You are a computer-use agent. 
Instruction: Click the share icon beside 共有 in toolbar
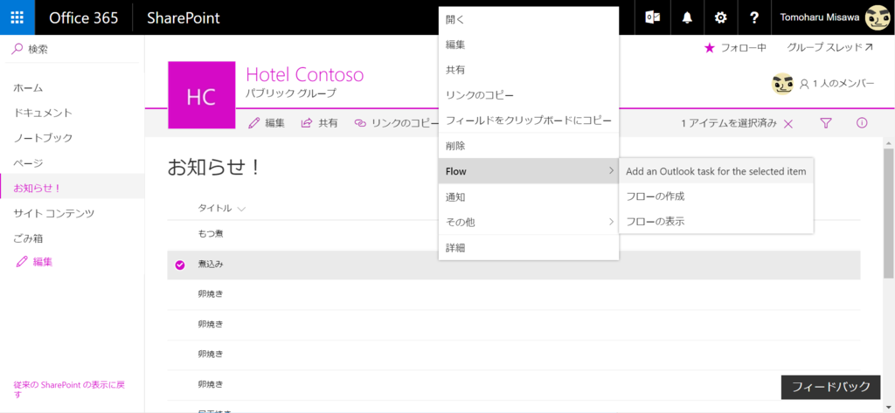307,122
